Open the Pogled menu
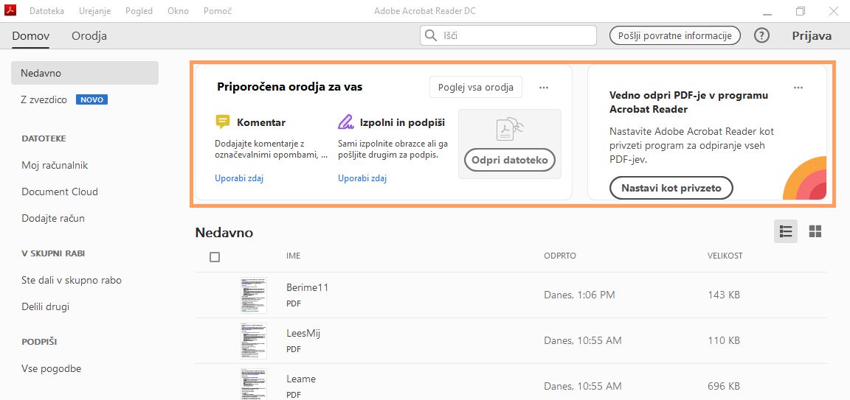 (139, 11)
